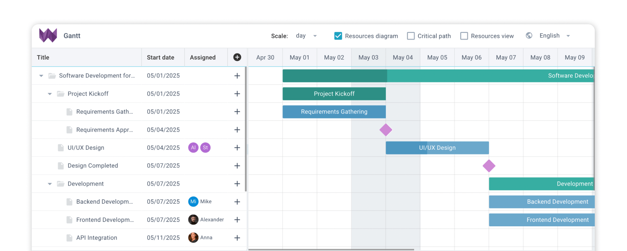
Task: Uncheck the Resources diagram checkbox
Action: (338, 36)
